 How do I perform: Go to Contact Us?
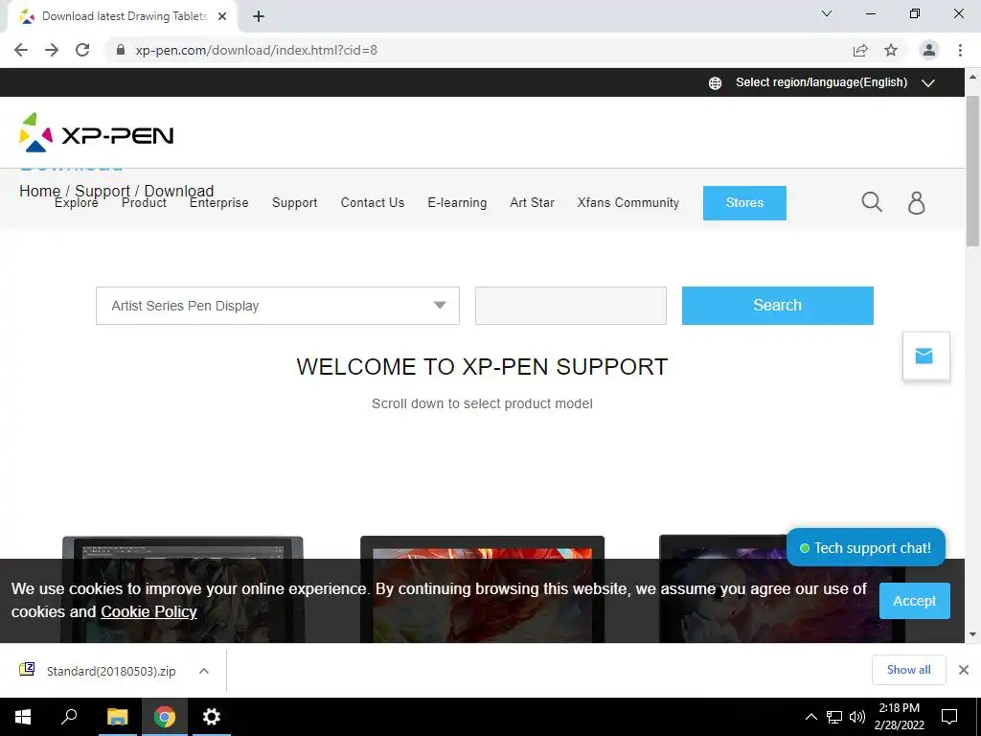point(373,203)
